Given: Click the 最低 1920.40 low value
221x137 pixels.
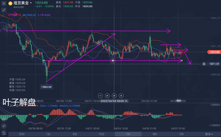Looking at the screenshot, I should [x=65, y=6].
